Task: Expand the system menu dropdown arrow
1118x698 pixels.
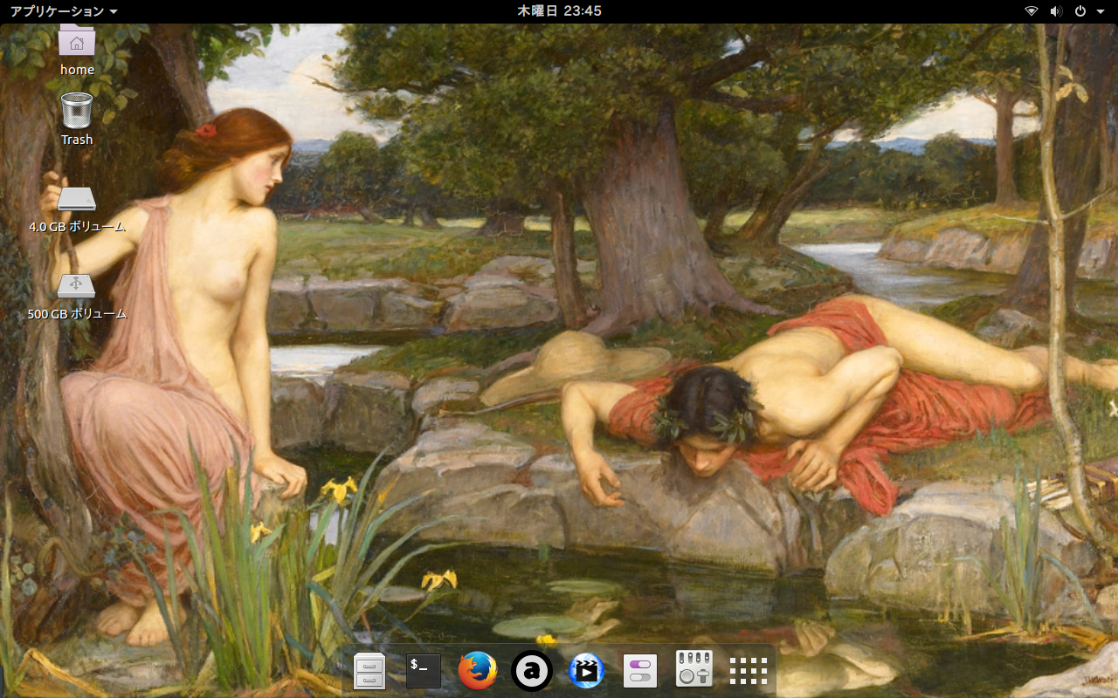Action: pos(1099,12)
